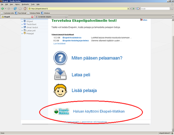Click the site favicon in address bar
This screenshot has width=174, height=135.
[30, 9]
